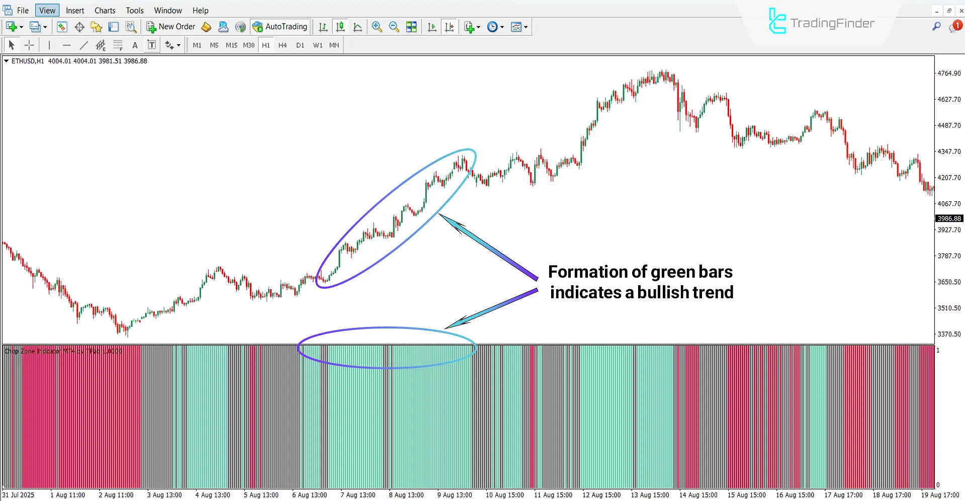Select the Crosshair tool
This screenshot has width=965, height=501.
point(29,45)
